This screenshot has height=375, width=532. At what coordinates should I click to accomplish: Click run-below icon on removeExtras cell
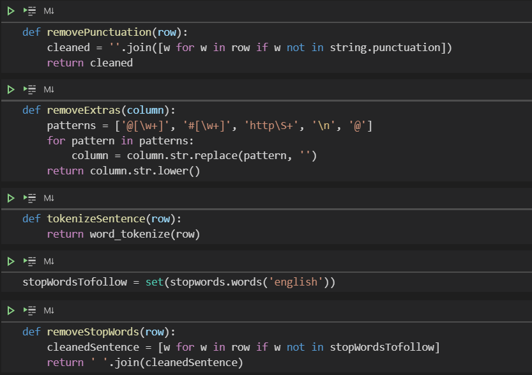[29, 89]
